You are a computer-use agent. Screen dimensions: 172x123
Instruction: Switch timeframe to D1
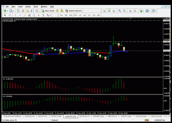pos(89,15)
